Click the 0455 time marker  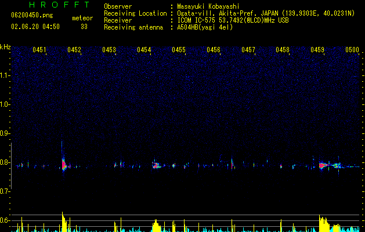point(179,50)
